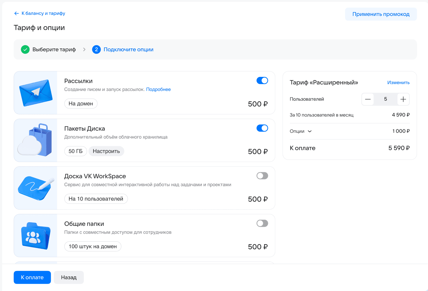Click the step 2 number badge
The image size is (428, 291).
[96, 50]
